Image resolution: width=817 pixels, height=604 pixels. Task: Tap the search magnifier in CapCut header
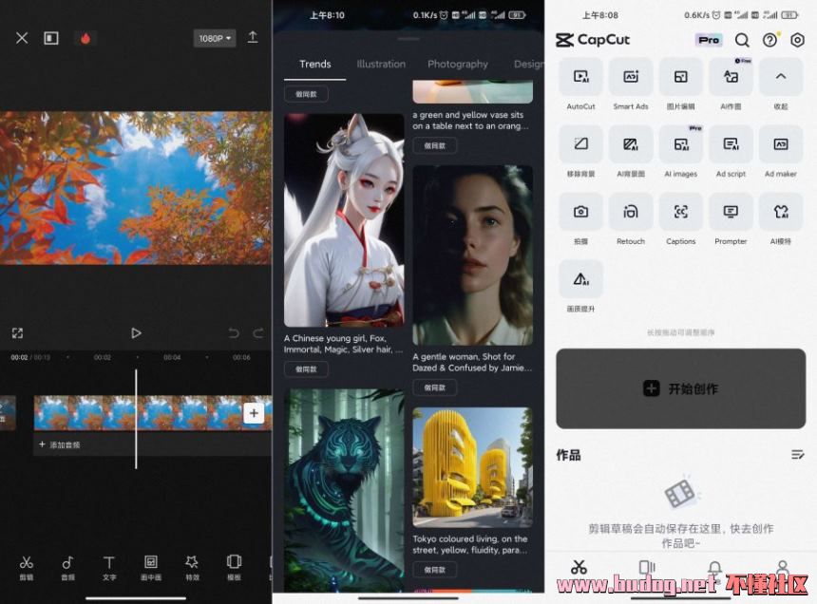coord(742,40)
